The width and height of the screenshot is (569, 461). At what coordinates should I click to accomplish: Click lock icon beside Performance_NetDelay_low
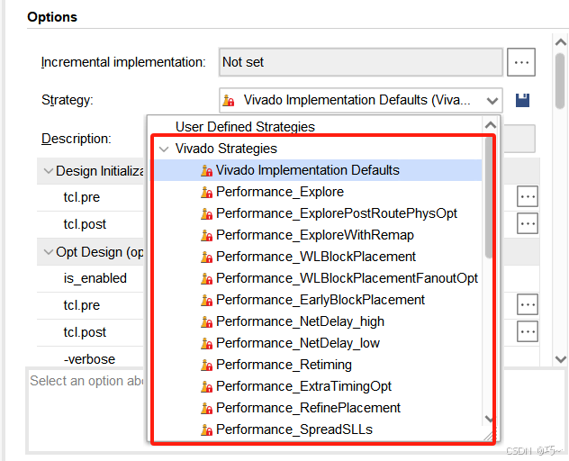[206, 343]
